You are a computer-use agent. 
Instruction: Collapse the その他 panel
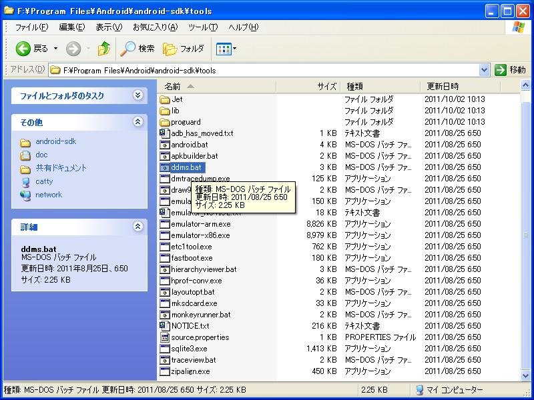click(x=138, y=122)
